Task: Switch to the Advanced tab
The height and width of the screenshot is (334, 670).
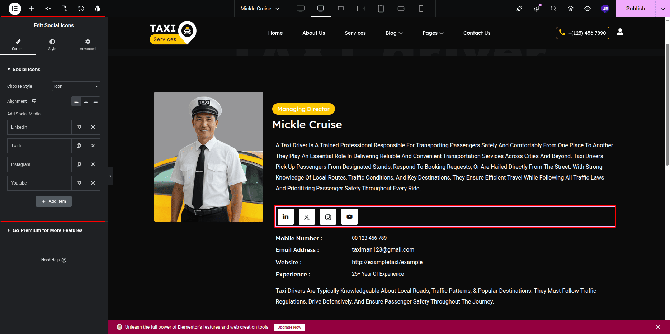Action: pos(88,45)
